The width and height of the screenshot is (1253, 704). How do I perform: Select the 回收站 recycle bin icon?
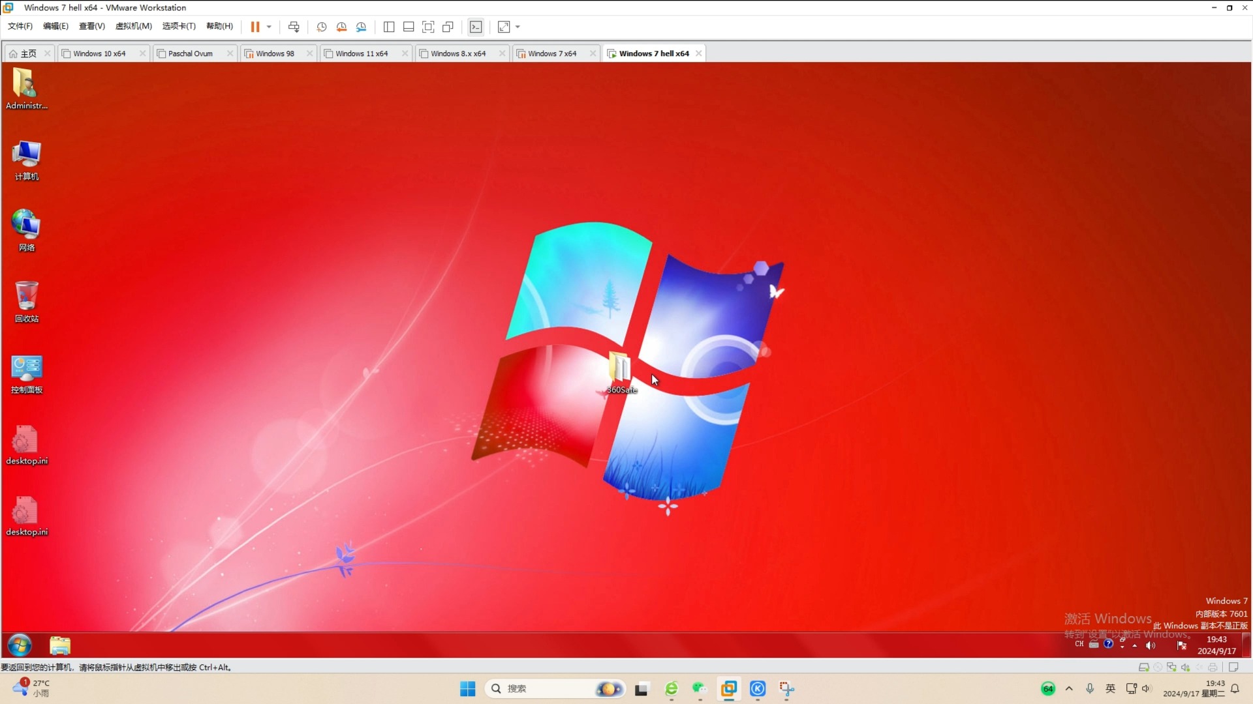click(27, 302)
